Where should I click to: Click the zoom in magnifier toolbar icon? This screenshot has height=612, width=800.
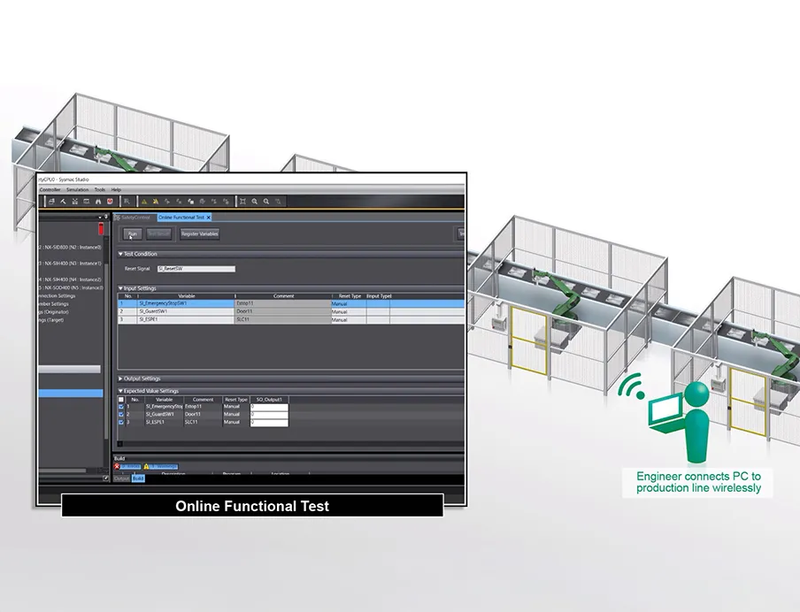click(255, 202)
